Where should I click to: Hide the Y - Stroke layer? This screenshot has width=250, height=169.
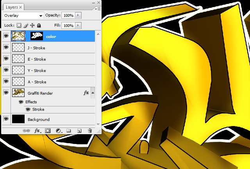(x=6, y=70)
